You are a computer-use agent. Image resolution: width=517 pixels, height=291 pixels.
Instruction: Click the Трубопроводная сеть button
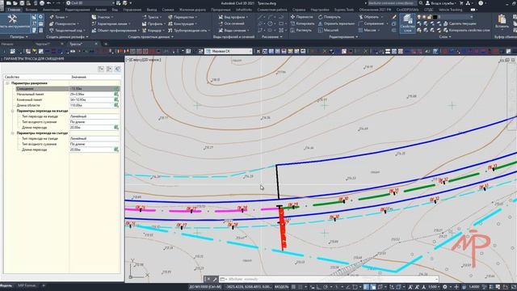[x=188, y=30]
